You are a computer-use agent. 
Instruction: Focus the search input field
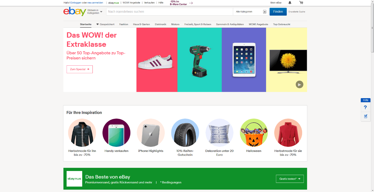170,12
